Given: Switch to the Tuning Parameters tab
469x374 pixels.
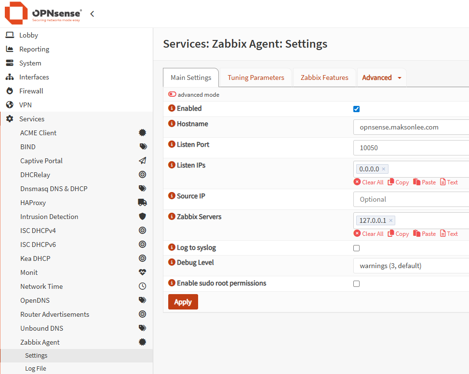Looking at the screenshot, I should click(256, 77).
